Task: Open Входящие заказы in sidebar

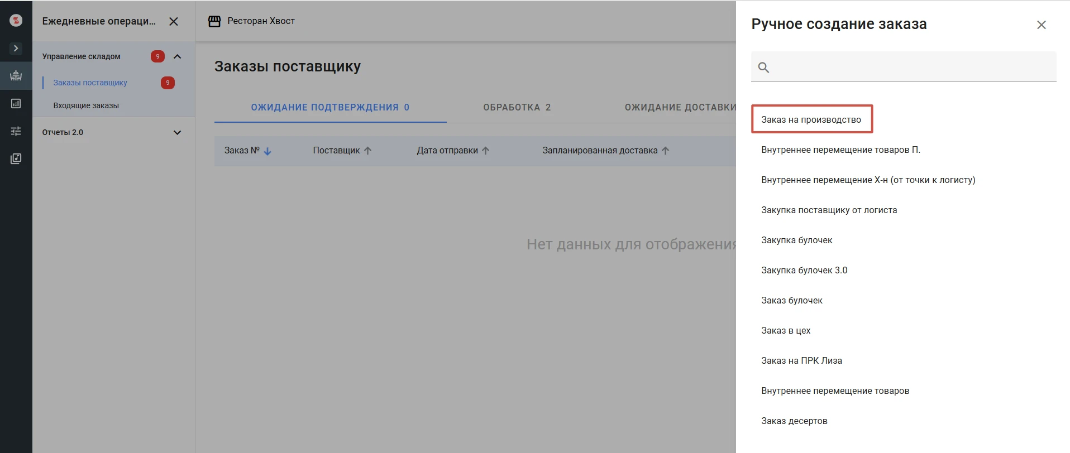Action: 86,105
